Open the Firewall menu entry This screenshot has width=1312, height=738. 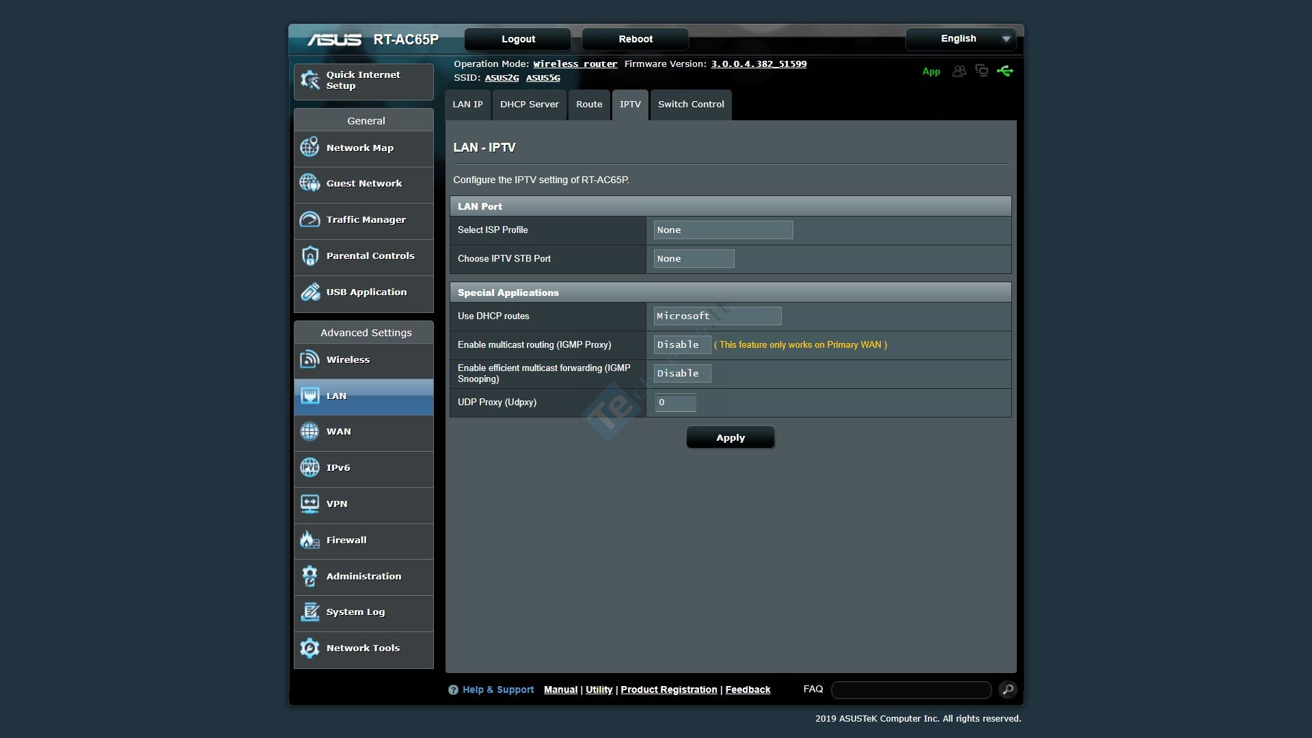coord(364,541)
